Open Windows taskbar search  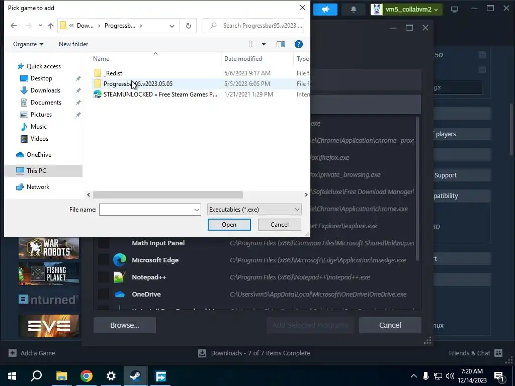[x=36, y=376]
